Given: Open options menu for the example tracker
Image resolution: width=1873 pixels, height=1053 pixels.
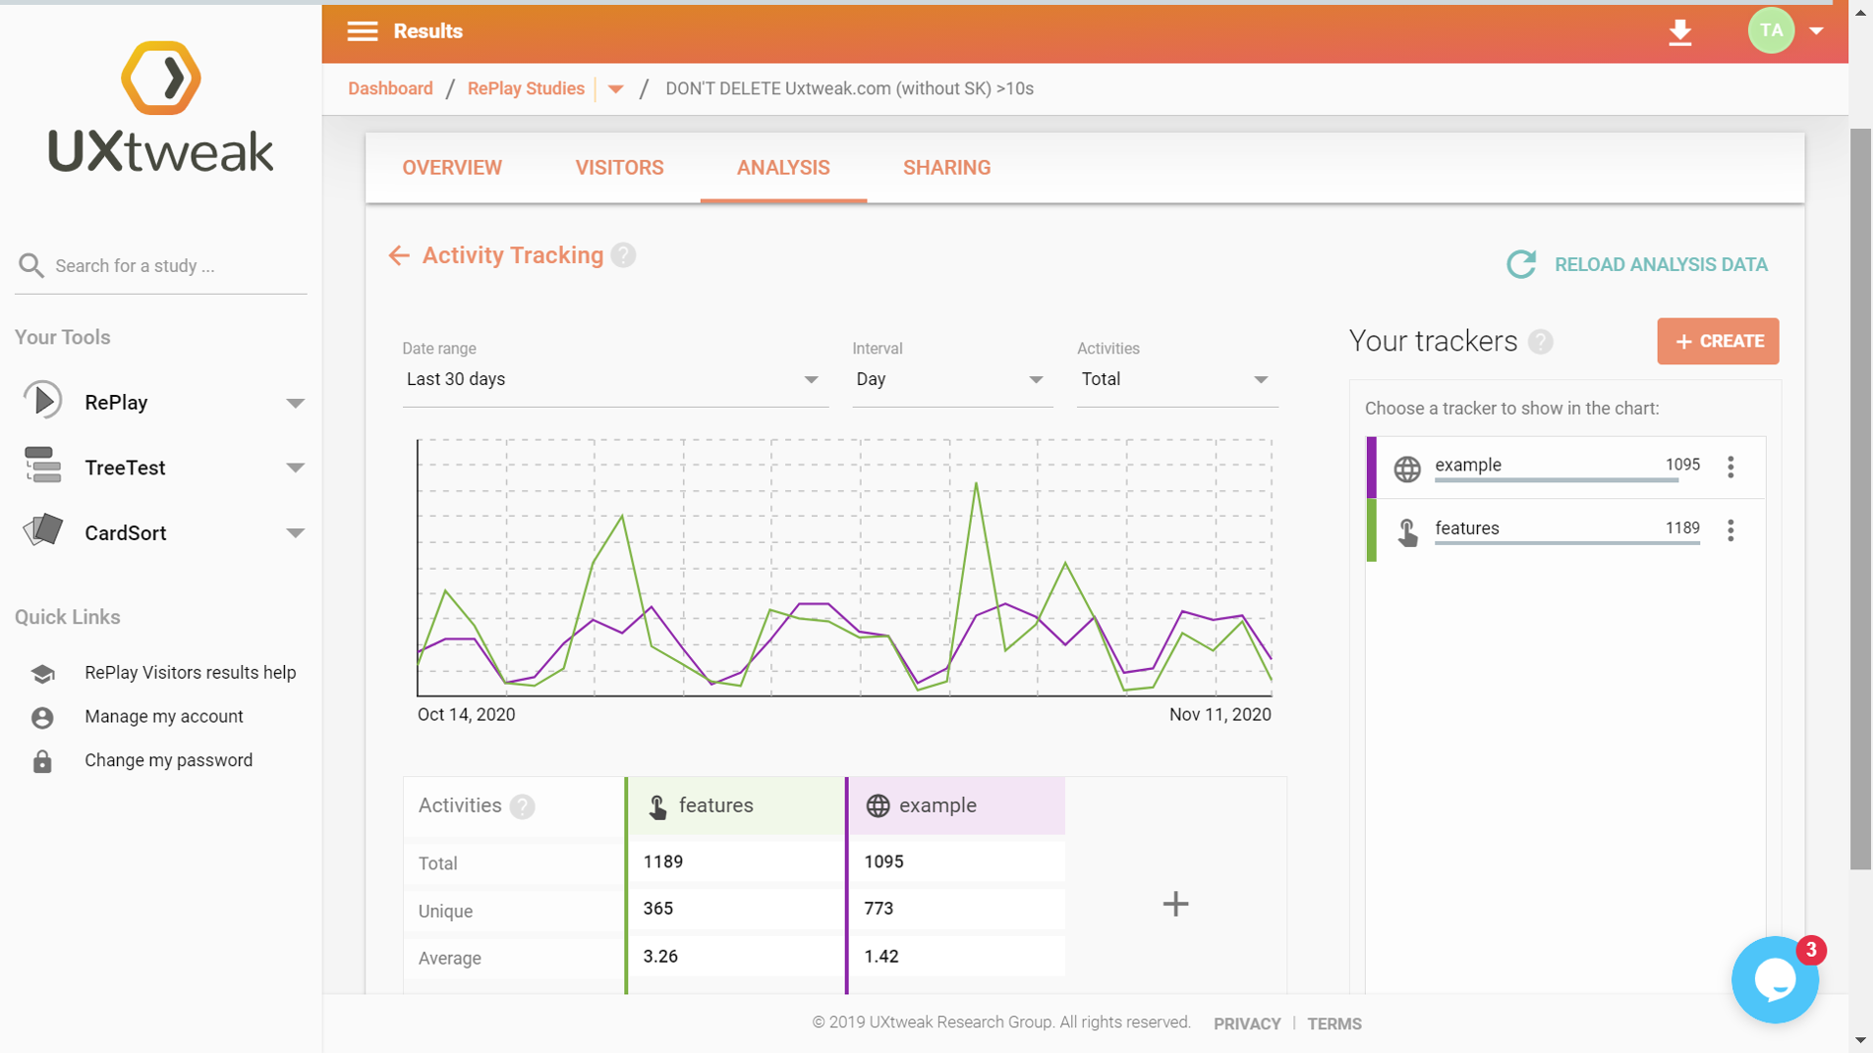Looking at the screenshot, I should click(x=1731, y=468).
